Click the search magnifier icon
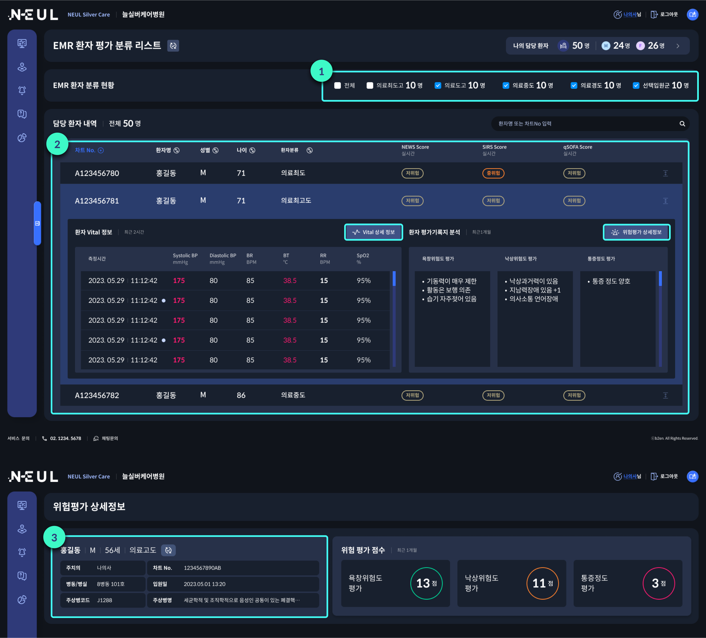 click(682, 124)
